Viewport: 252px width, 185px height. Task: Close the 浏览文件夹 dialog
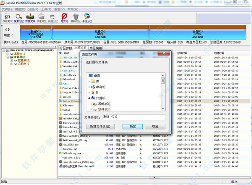(164, 53)
